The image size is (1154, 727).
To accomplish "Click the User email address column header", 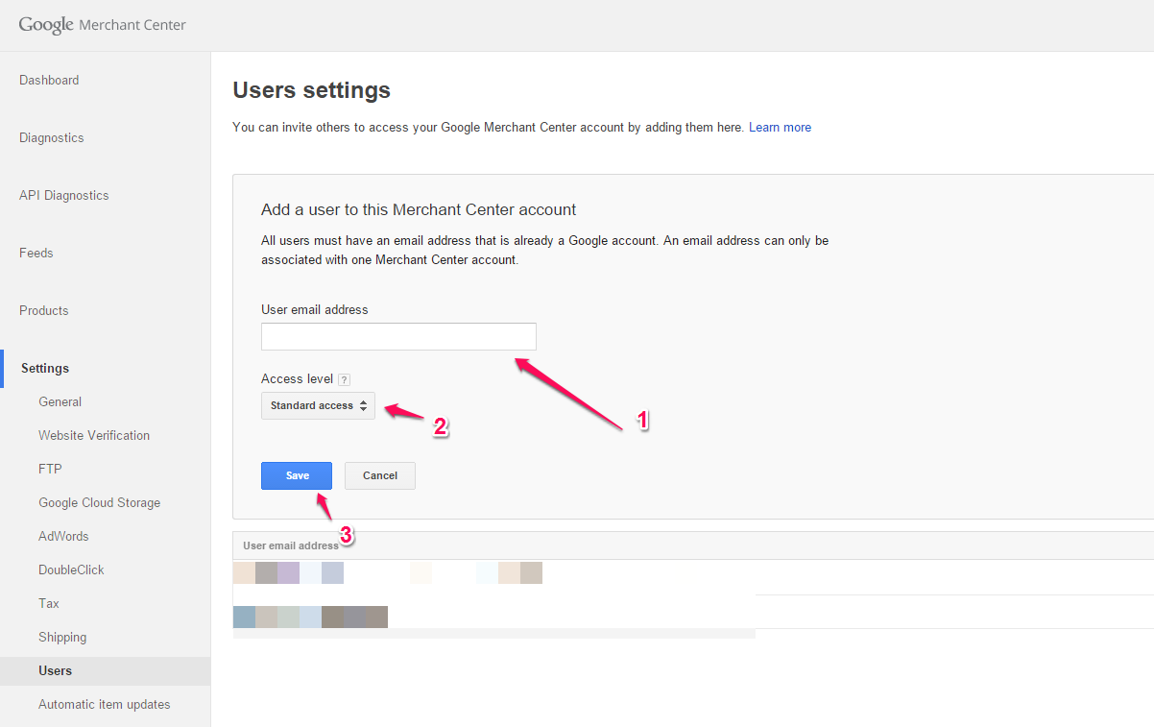I will pos(291,545).
